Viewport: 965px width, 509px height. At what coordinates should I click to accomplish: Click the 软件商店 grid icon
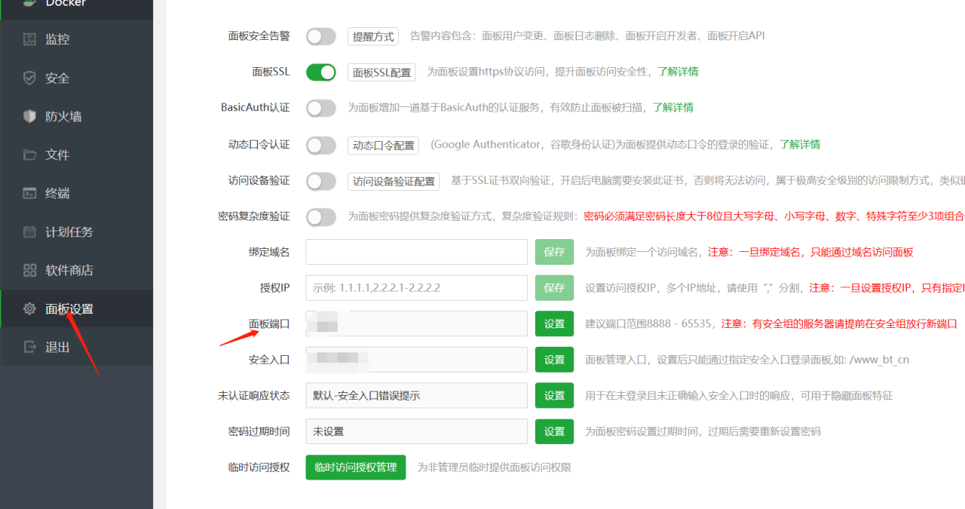coord(29,270)
